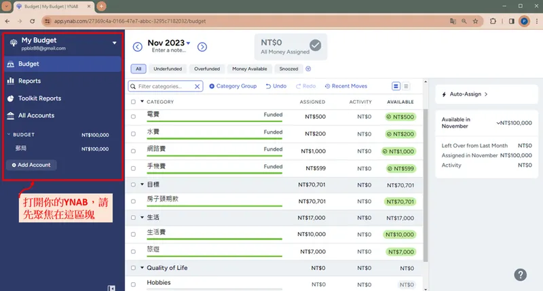Collapse the Quality of Life group
This screenshot has height=291, width=543.
click(142, 268)
